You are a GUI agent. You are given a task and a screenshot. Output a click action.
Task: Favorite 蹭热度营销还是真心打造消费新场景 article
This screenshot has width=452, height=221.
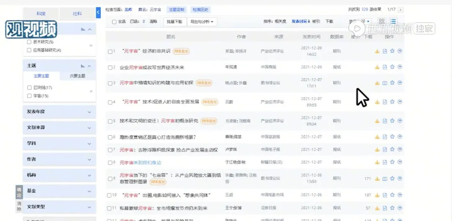(392, 137)
